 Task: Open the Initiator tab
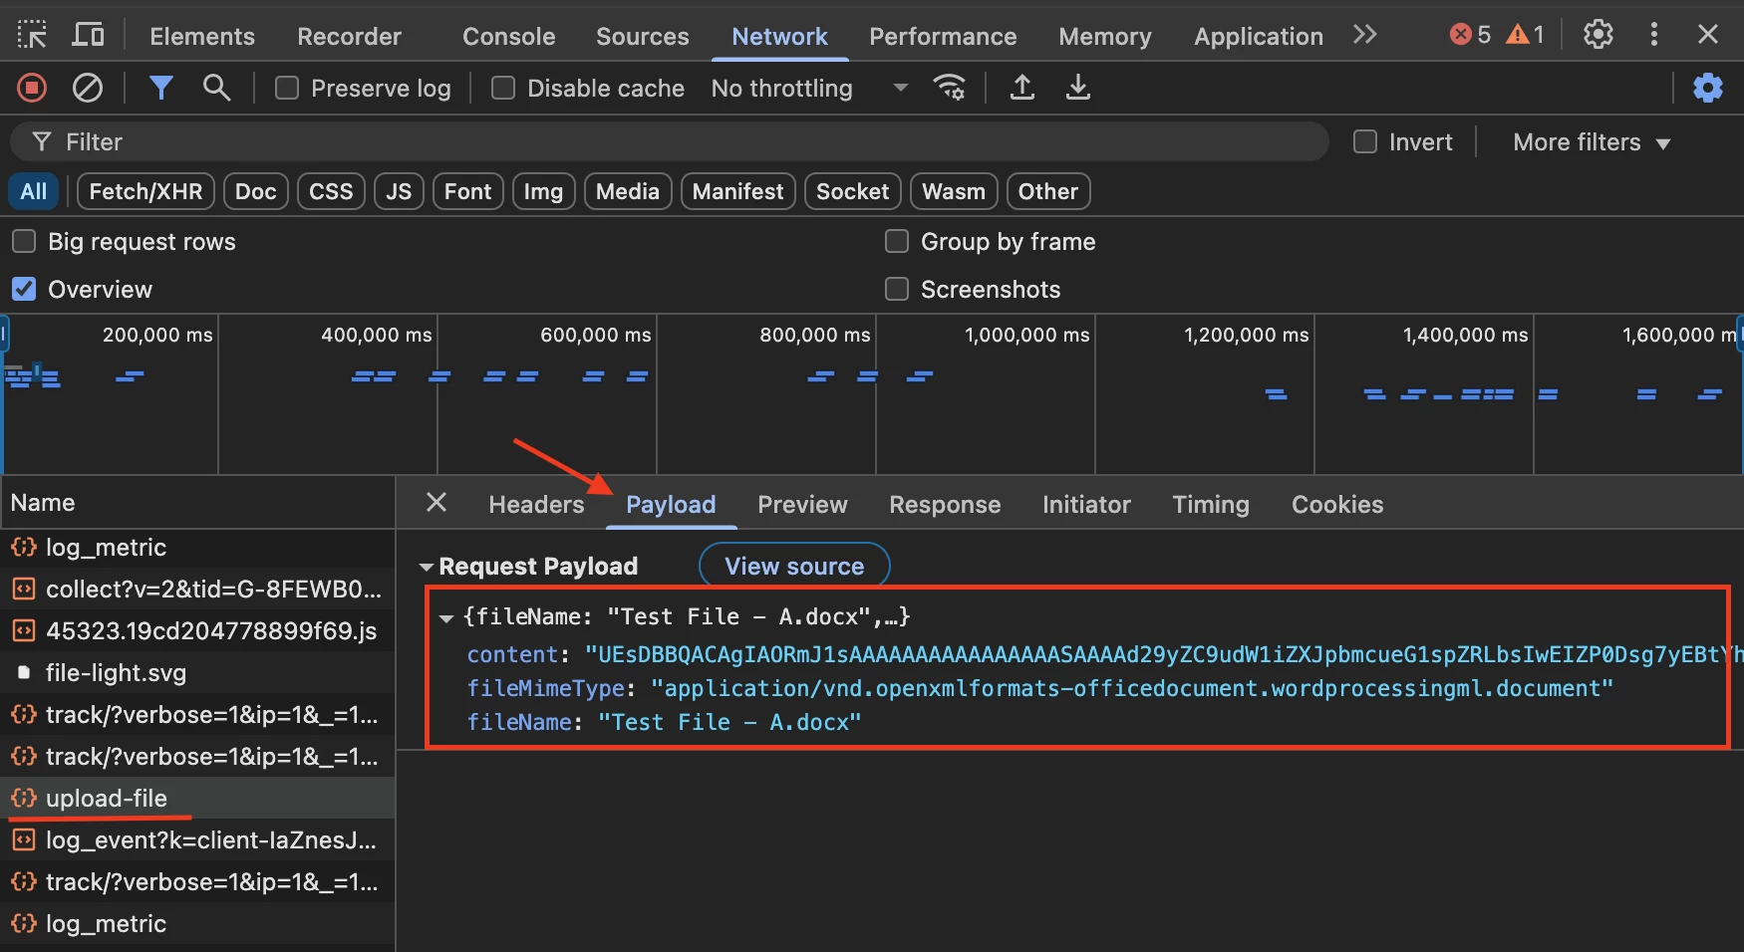(1086, 505)
